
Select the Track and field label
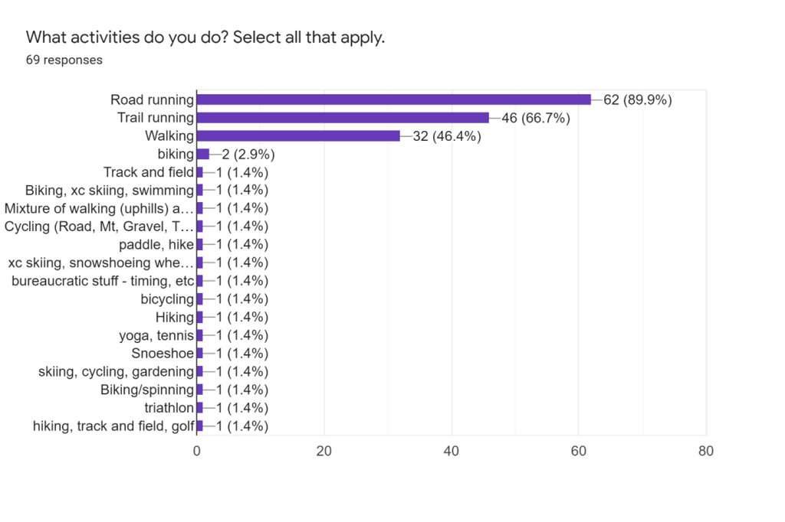pyautogui.click(x=148, y=172)
